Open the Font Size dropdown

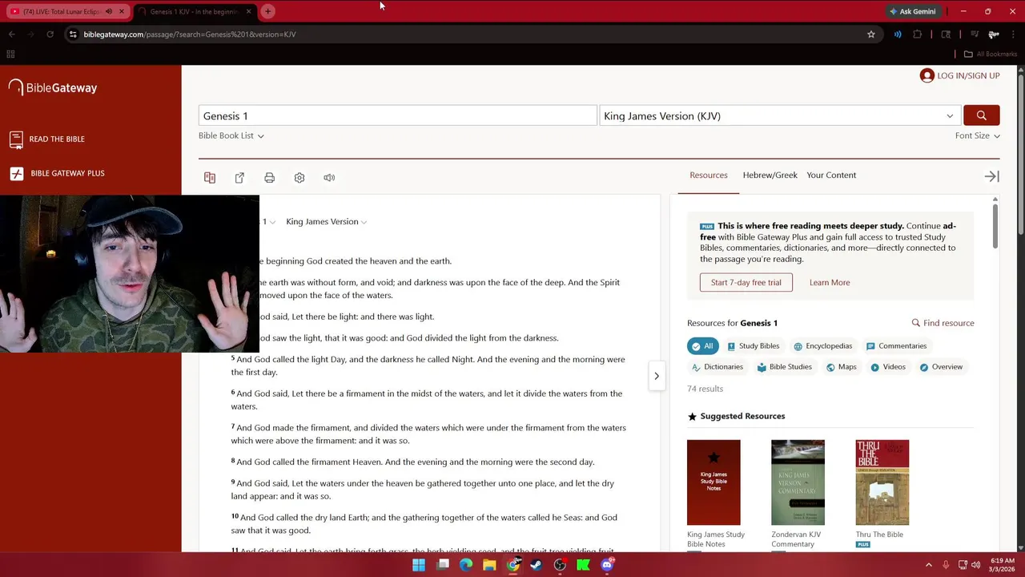coord(977,135)
